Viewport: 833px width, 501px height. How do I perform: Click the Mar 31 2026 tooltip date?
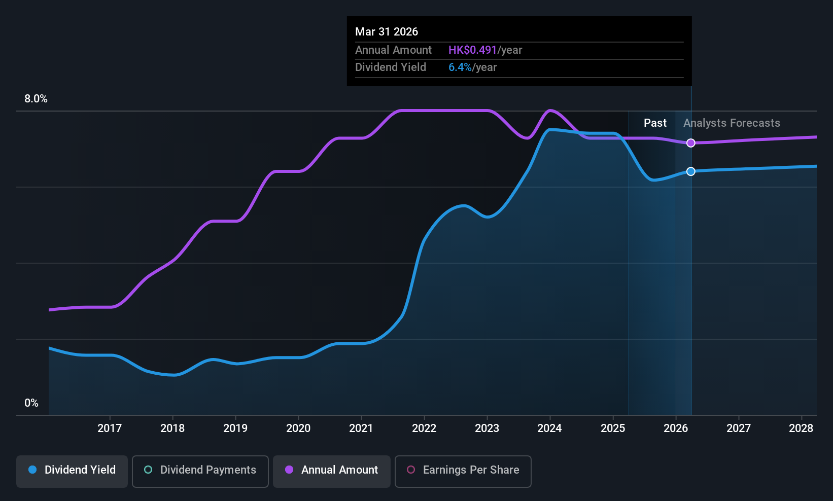[x=387, y=31]
